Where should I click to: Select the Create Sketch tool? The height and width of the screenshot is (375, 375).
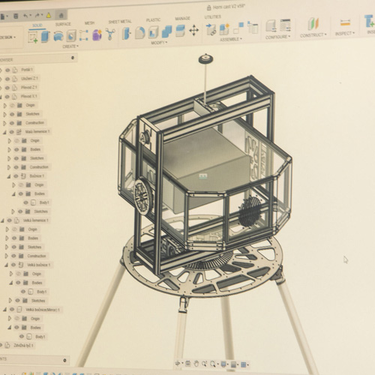[32, 37]
